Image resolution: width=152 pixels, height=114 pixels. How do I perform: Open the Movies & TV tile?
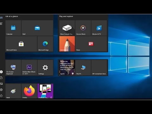click(99, 28)
